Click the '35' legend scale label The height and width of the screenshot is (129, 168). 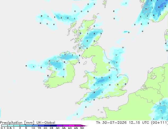pos(64,128)
